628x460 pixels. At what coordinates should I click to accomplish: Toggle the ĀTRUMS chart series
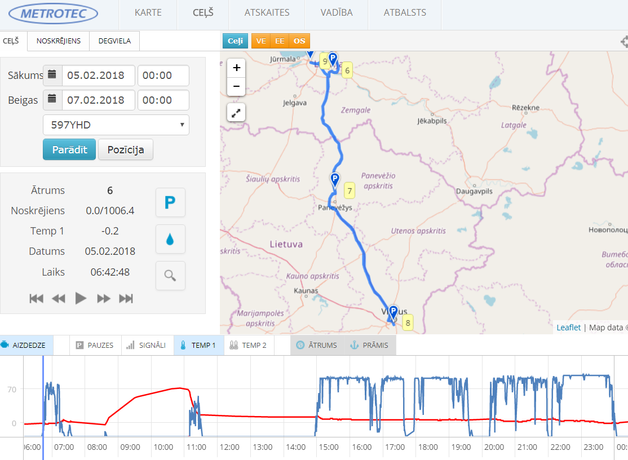[316, 345]
